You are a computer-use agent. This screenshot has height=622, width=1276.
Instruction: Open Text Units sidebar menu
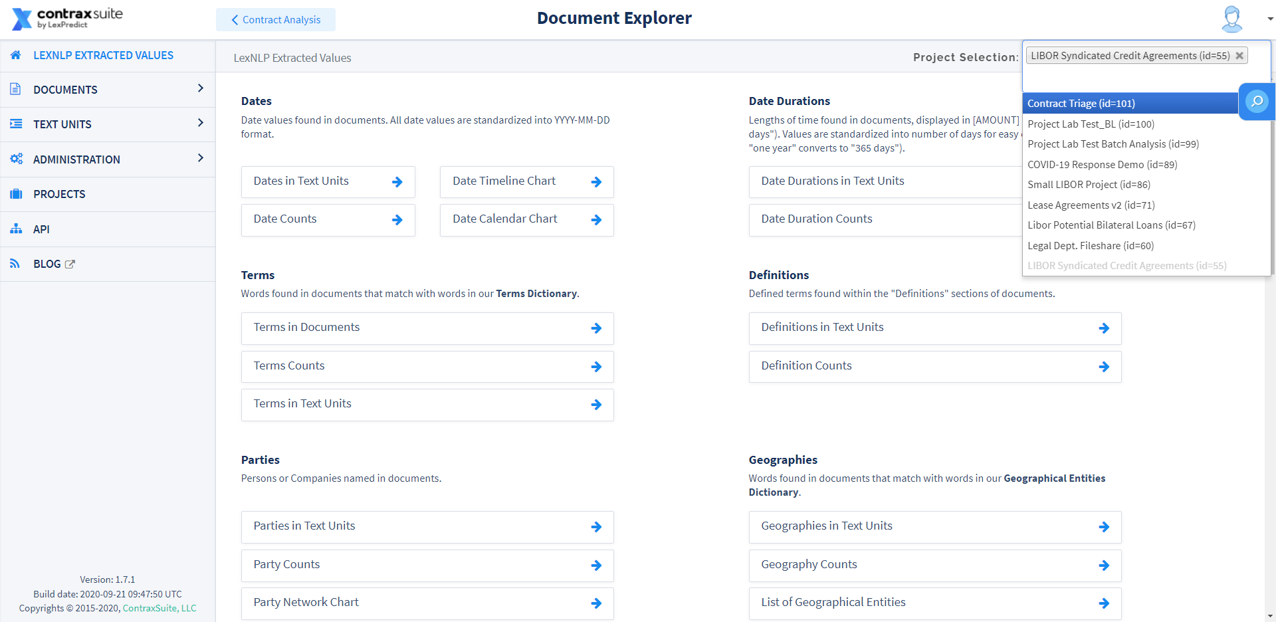coord(108,124)
